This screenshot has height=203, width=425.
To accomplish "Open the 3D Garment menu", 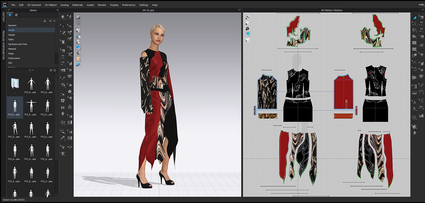I will click(34, 5).
